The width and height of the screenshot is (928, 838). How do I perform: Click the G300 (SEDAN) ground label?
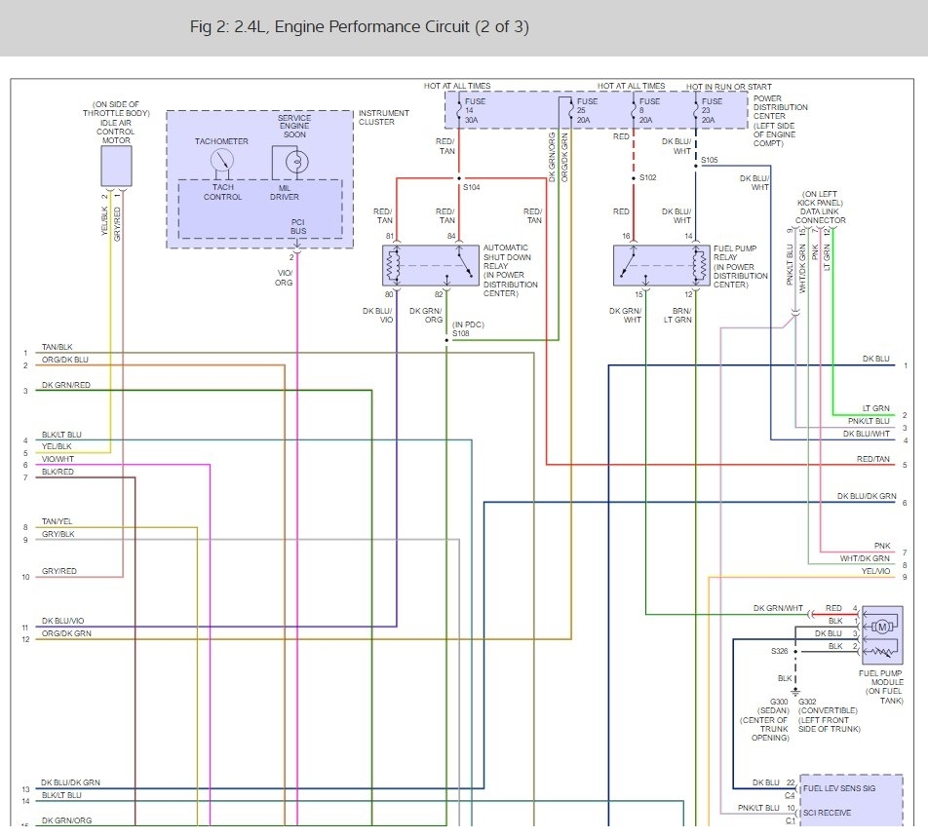coord(765,720)
